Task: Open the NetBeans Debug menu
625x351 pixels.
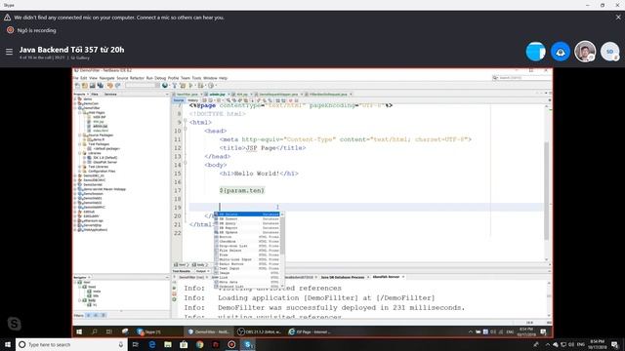Action: pos(160,78)
